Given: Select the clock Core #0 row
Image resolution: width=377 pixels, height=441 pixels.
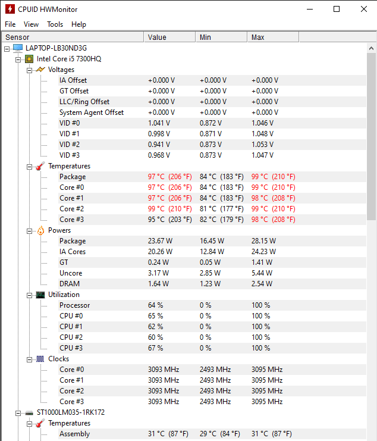Looking at the screenshot, I should pos(212,370).
